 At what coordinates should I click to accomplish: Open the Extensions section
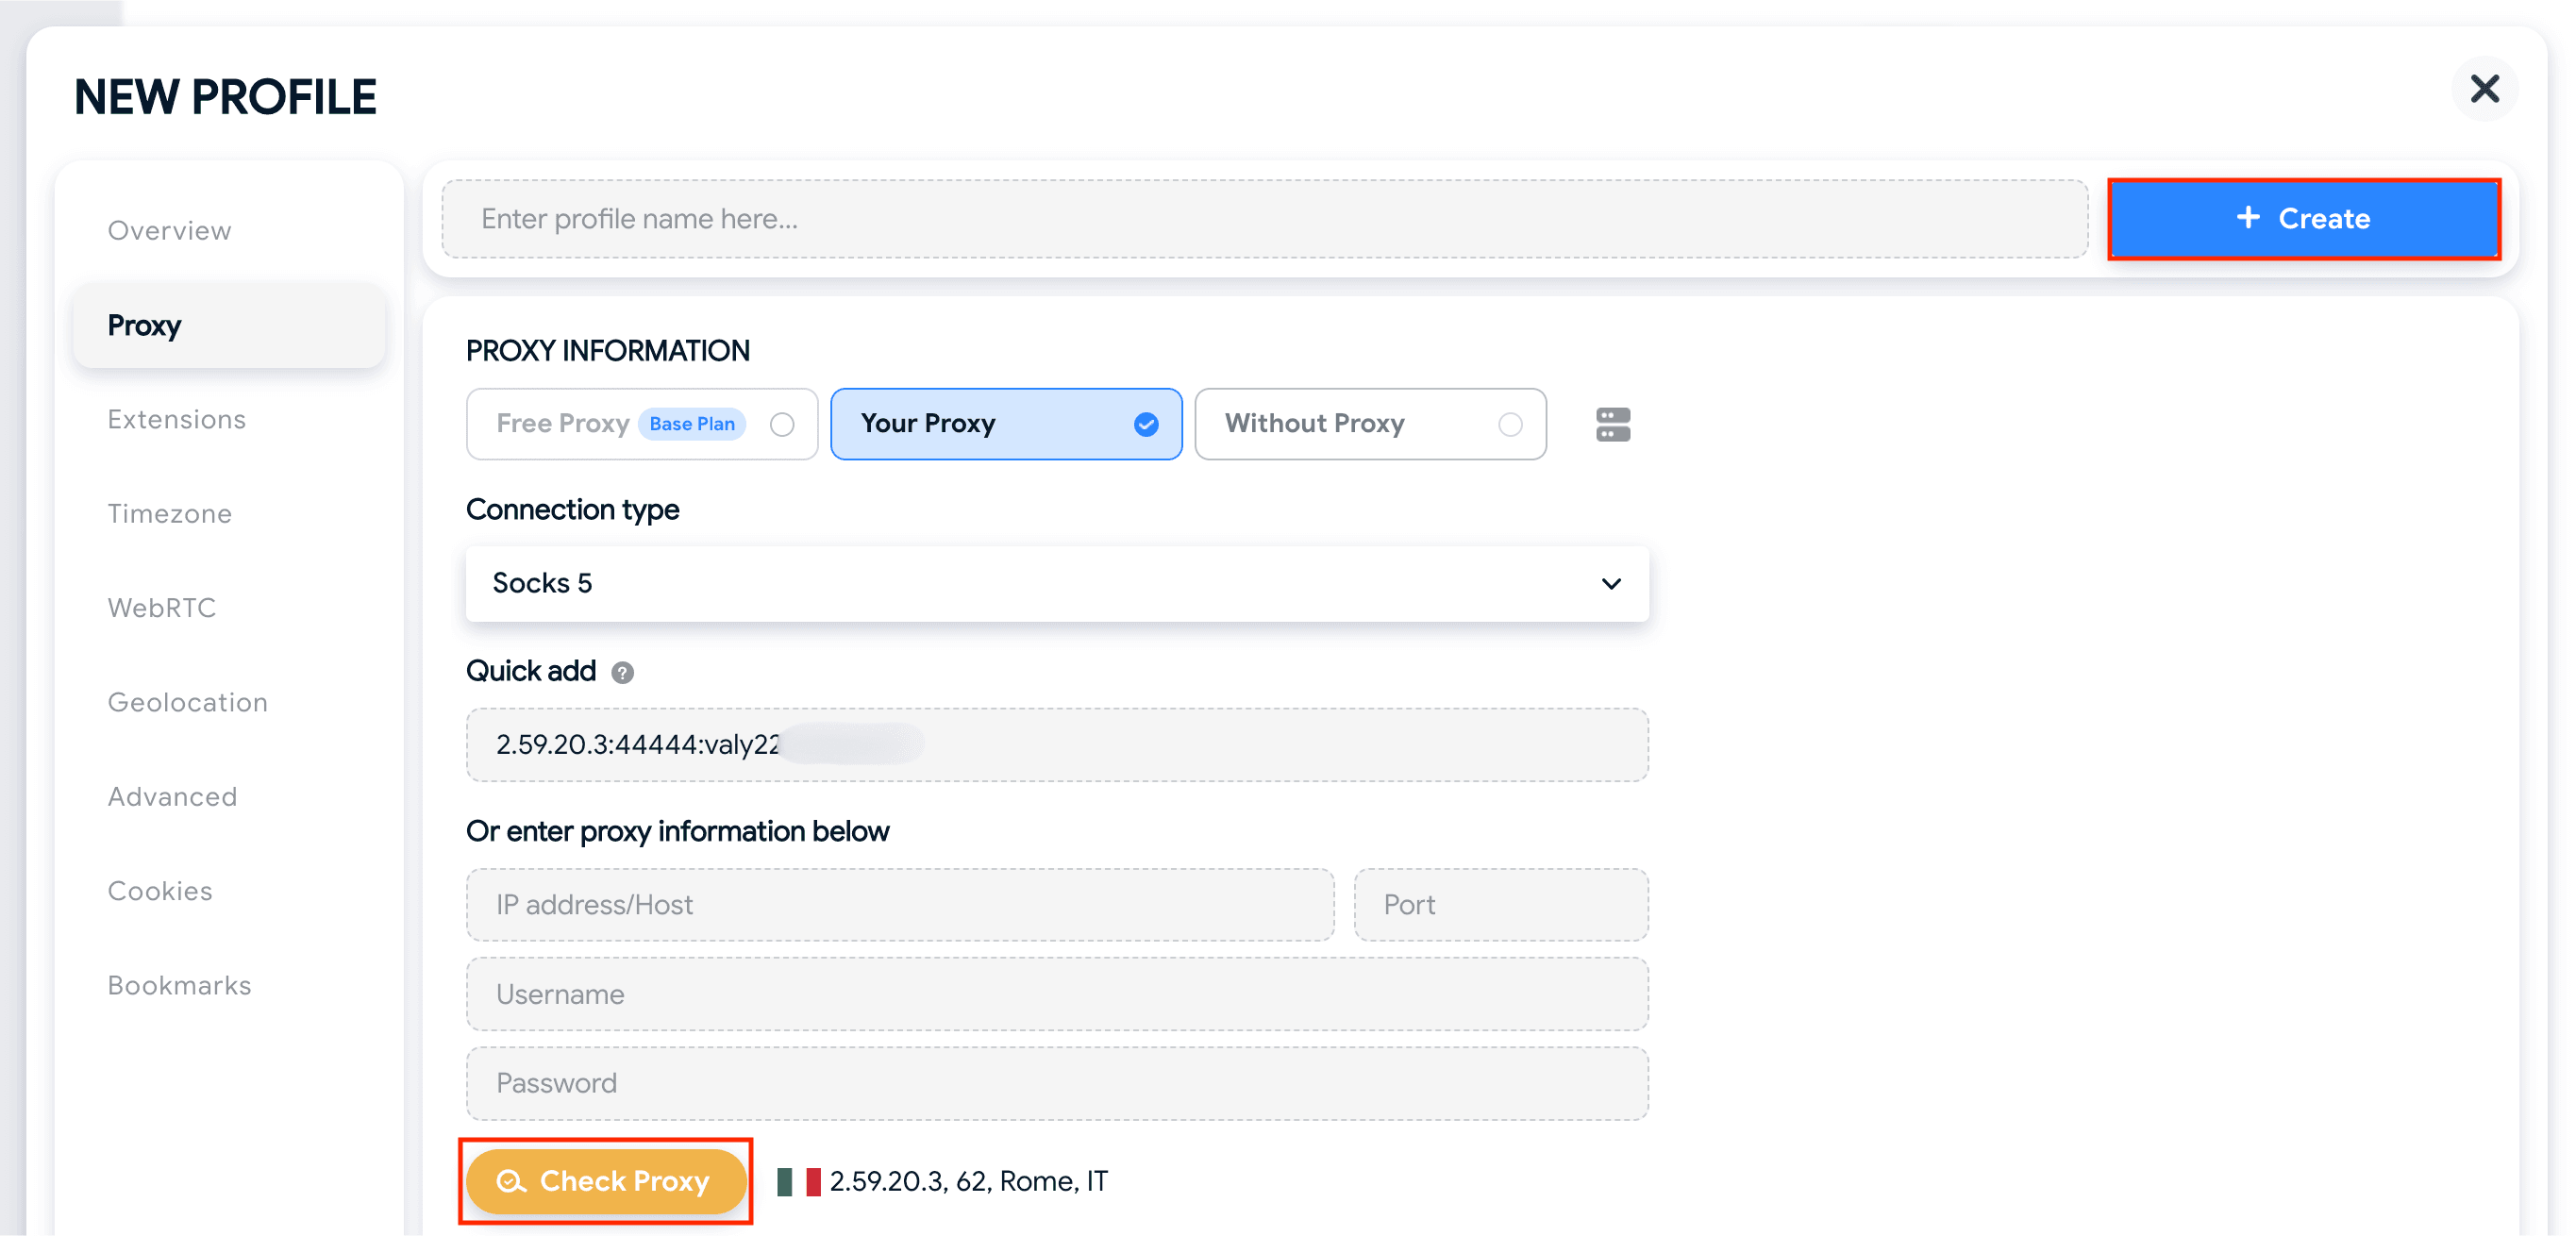pos(176,419)
